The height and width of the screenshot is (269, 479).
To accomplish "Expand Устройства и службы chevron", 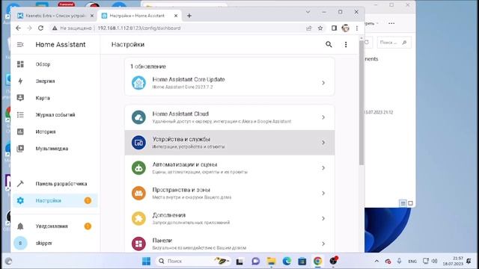I will pos(323,143).
